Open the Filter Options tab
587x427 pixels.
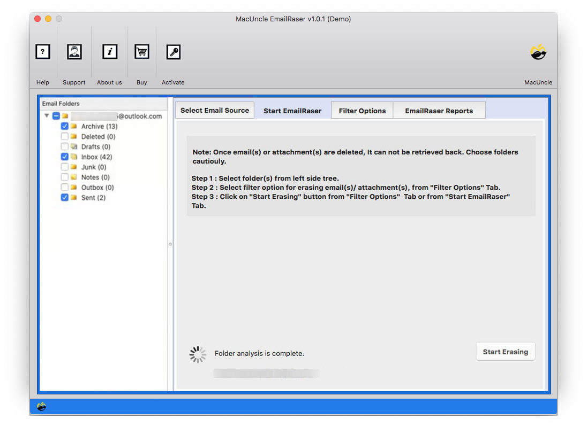click(x=362, y=111)
